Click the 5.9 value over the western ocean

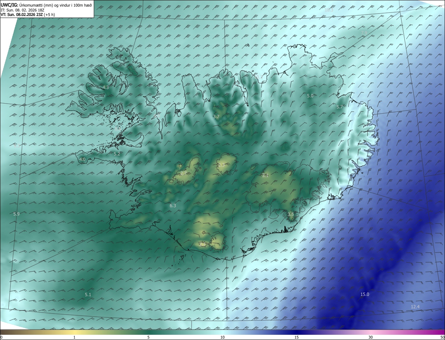(x=16, y=214)
